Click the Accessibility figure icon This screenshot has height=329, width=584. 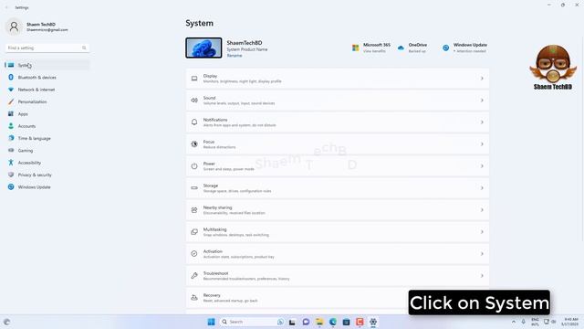(x=11, y=163)
